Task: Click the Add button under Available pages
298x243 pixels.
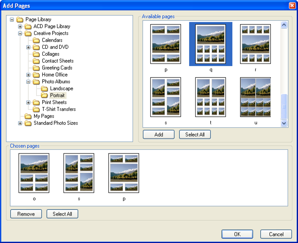Action: (x=159, y=135)
